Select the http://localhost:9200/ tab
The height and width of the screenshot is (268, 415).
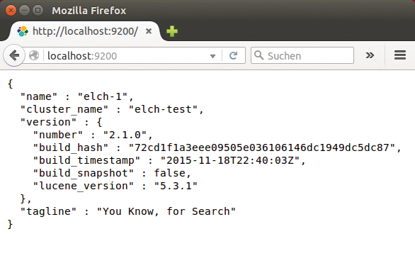tap(84, 31)
